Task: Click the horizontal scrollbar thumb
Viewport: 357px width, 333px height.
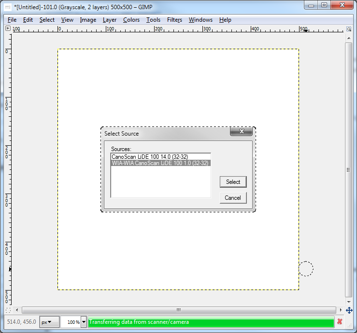Action: [x=179, y=310]
